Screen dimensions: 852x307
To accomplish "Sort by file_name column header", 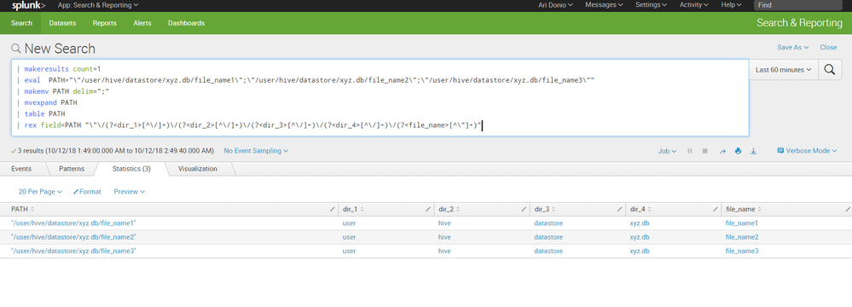I will 744,209.
